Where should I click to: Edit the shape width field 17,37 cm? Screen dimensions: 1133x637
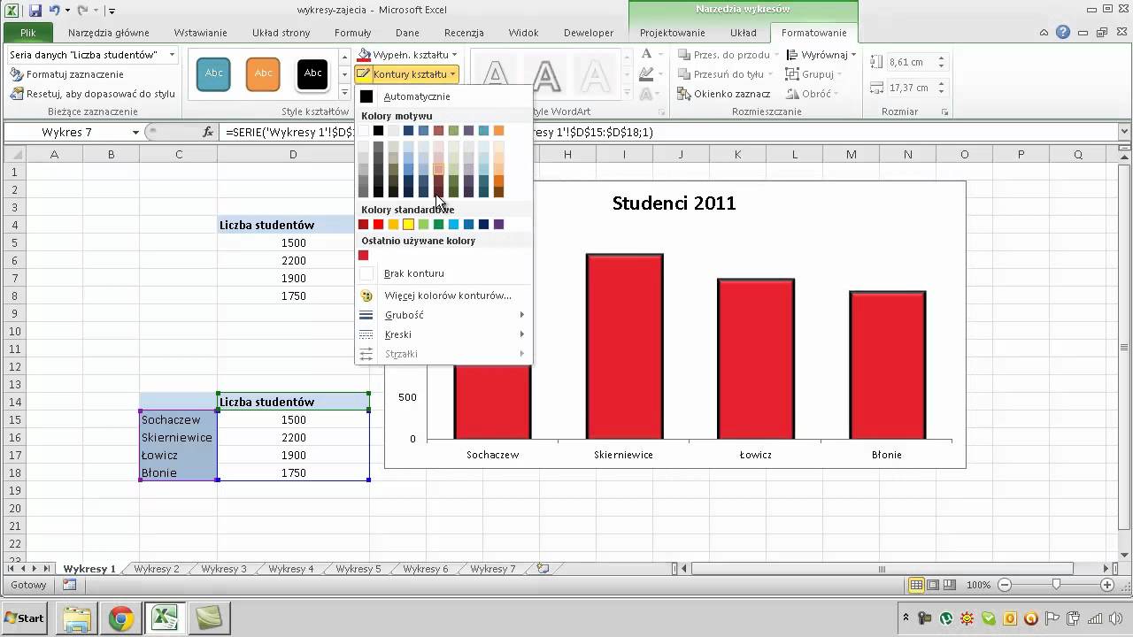coord(910,88)
